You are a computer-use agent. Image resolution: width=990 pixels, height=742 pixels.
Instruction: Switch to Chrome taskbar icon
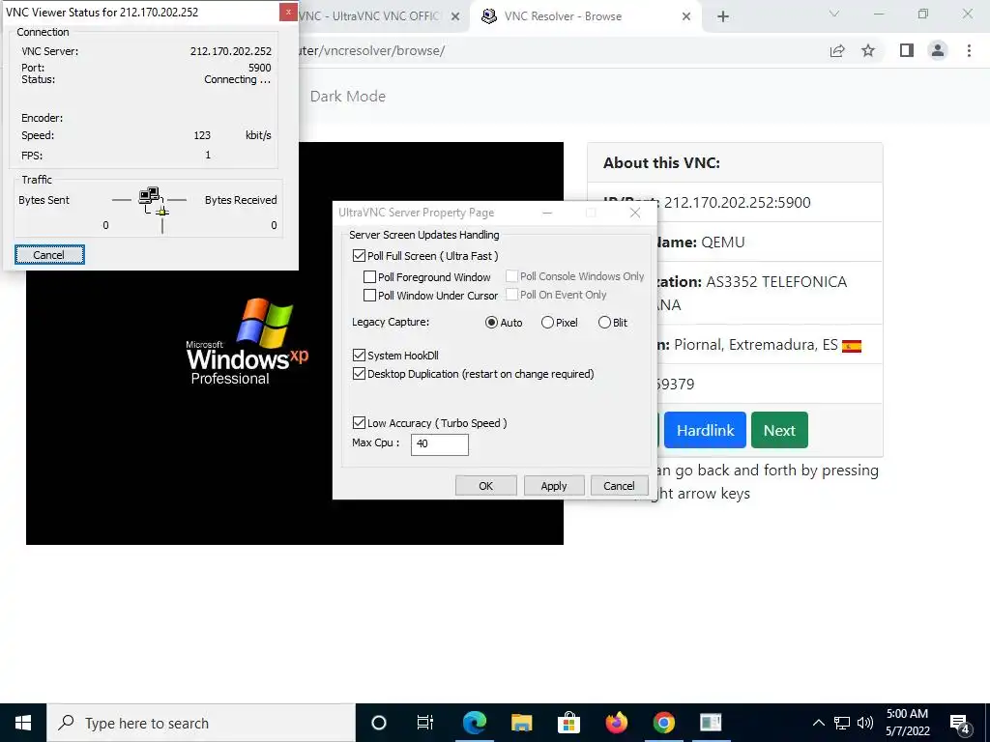pos(663,723)
